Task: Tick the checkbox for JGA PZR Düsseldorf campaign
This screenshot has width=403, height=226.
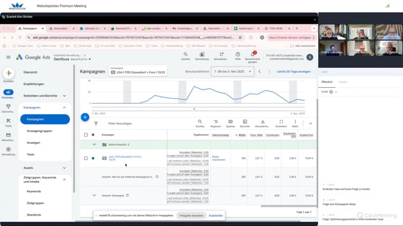Action: point(86,158)
